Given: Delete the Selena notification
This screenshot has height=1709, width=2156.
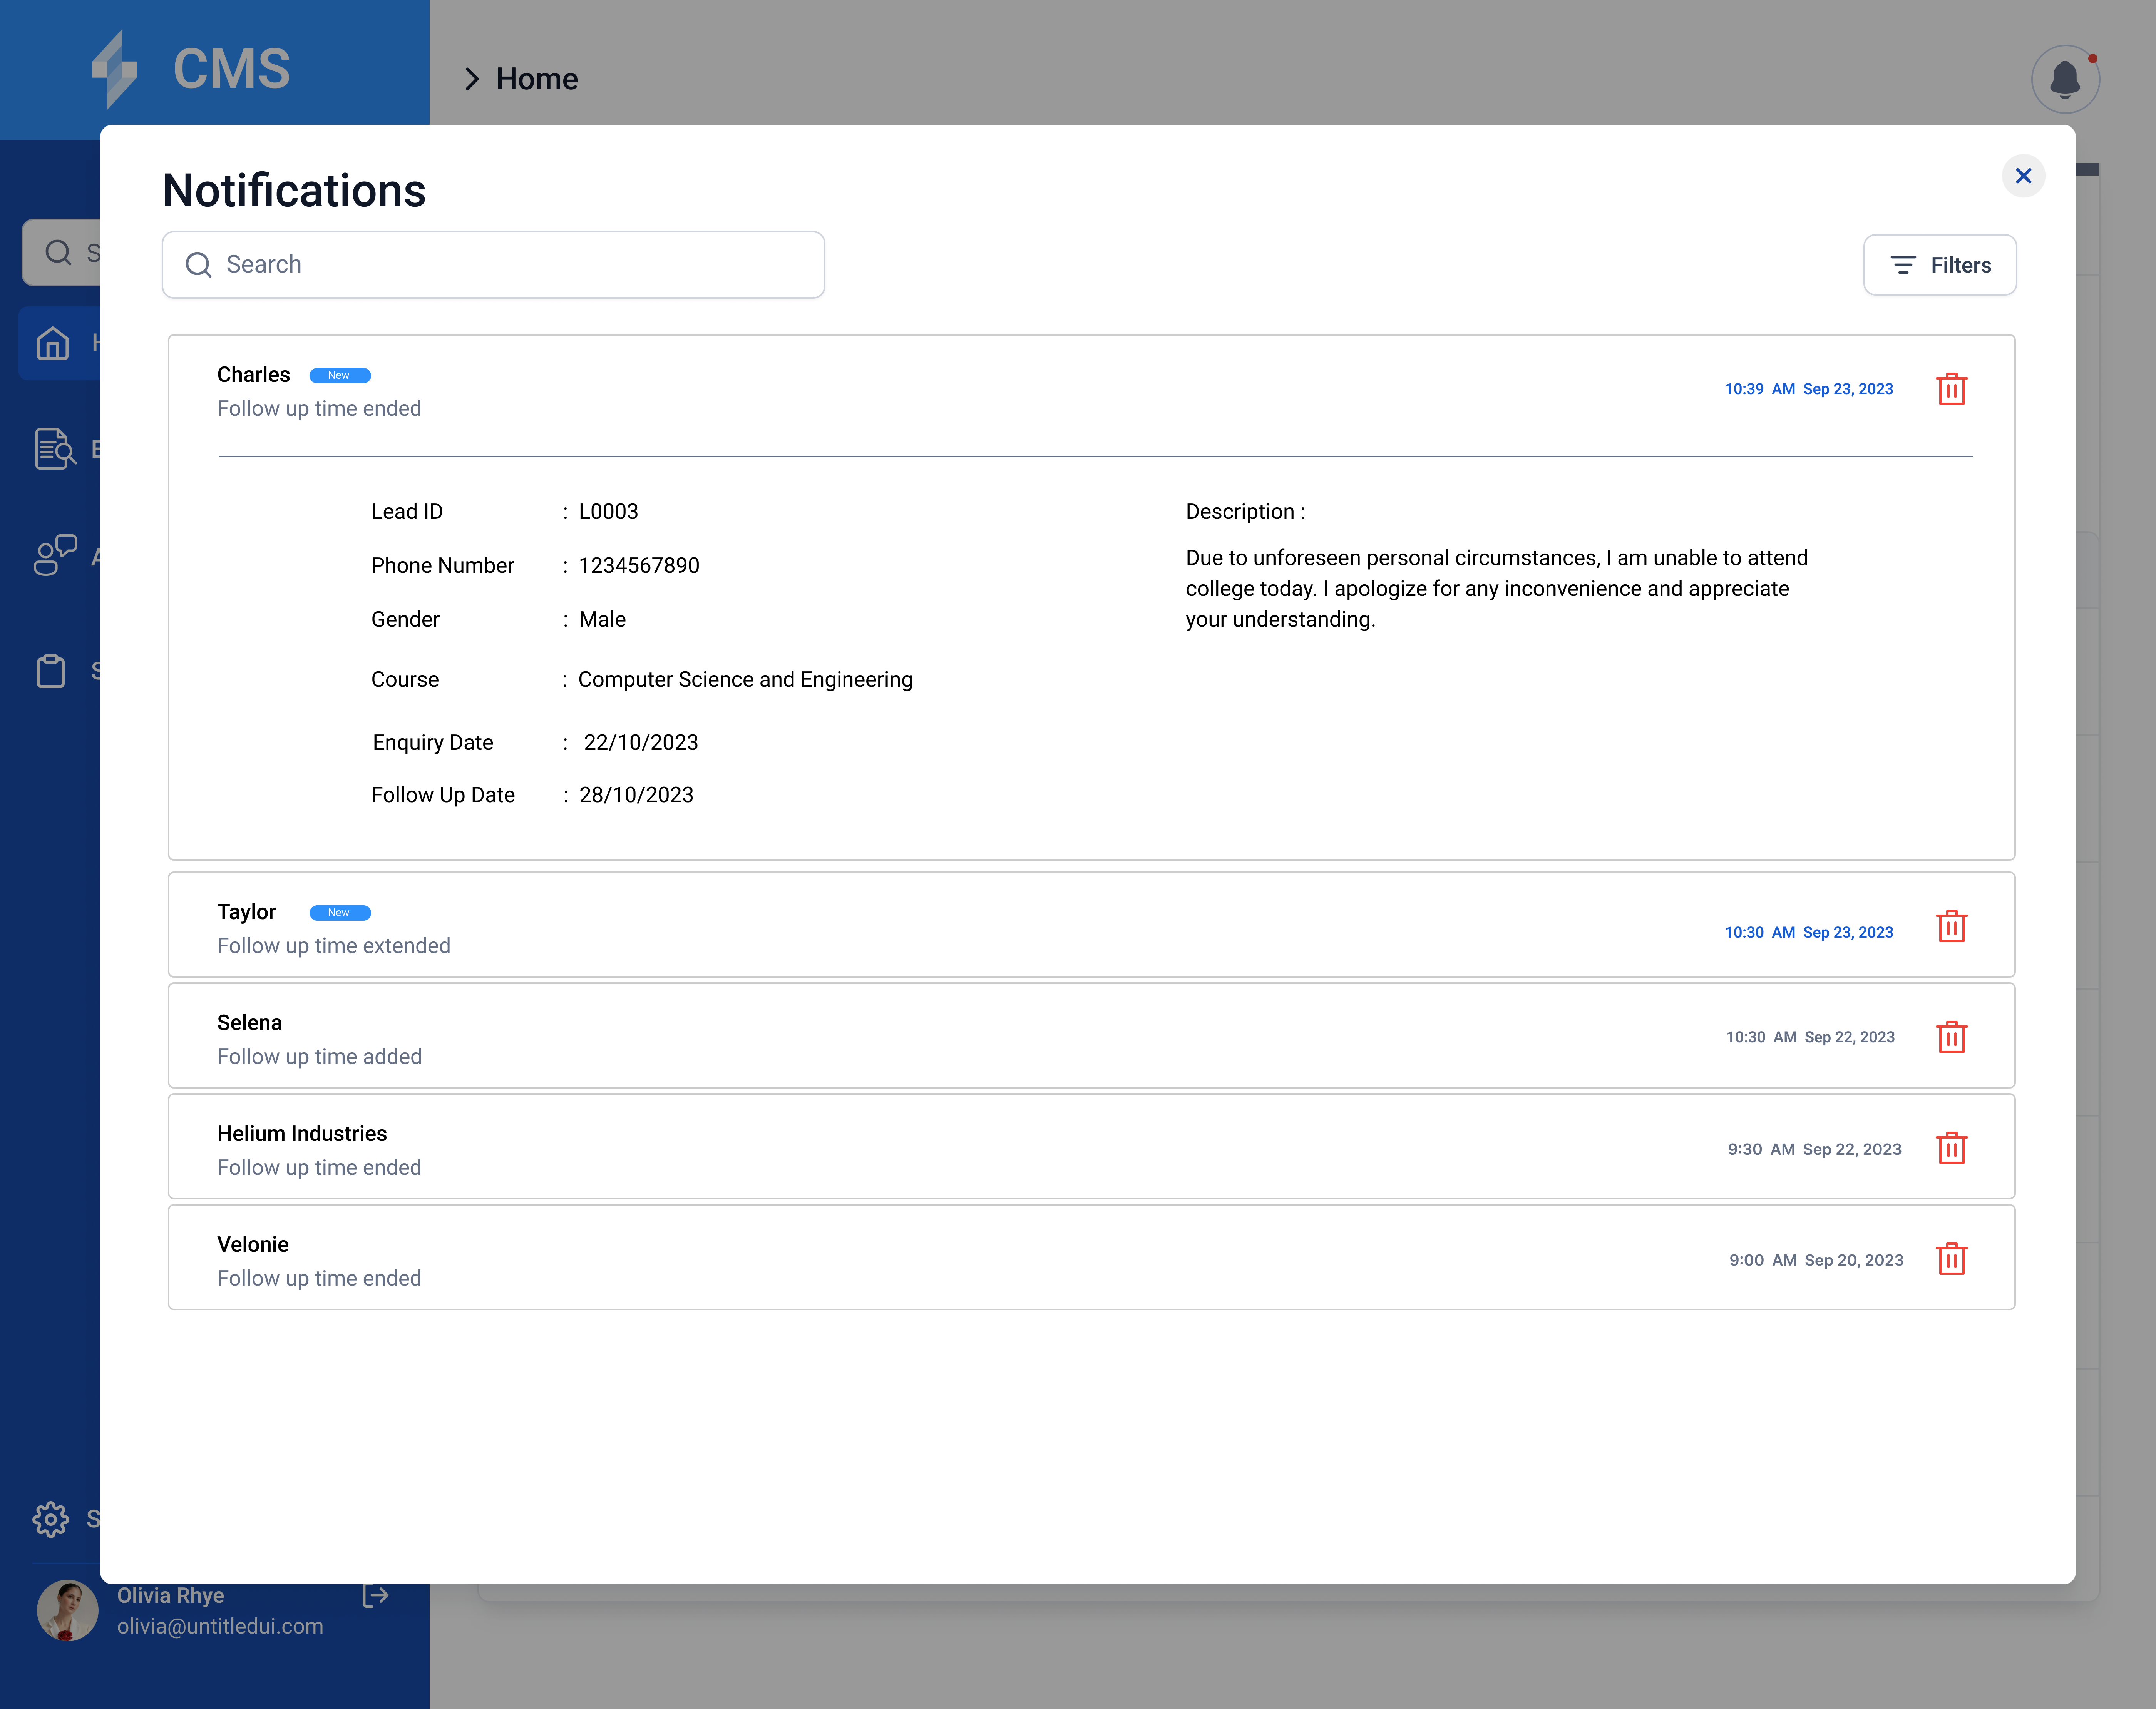Looking at the screenshot, I should click(x=1951, y=1037).
